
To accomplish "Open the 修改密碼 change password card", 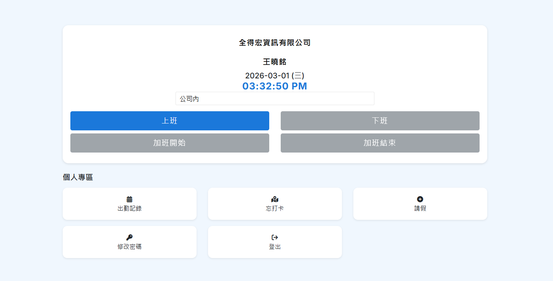I will coord(130,242).
